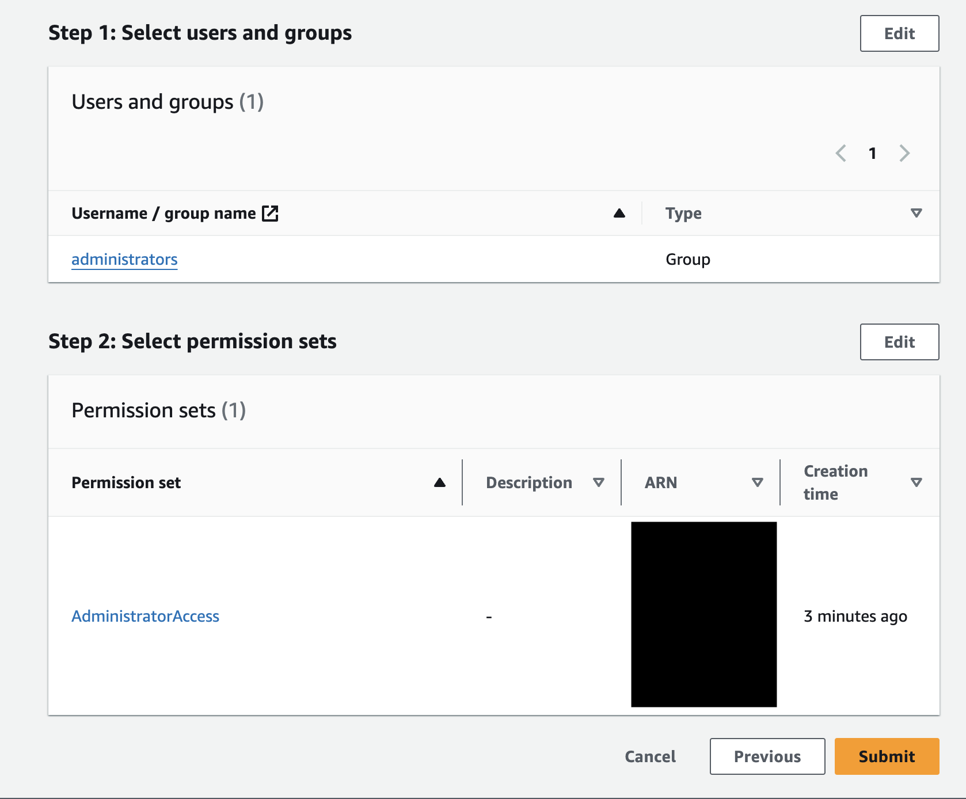Edit Step 2 permission sets
The width and height of the screenshot is (966, 799).
click(899, 342)
